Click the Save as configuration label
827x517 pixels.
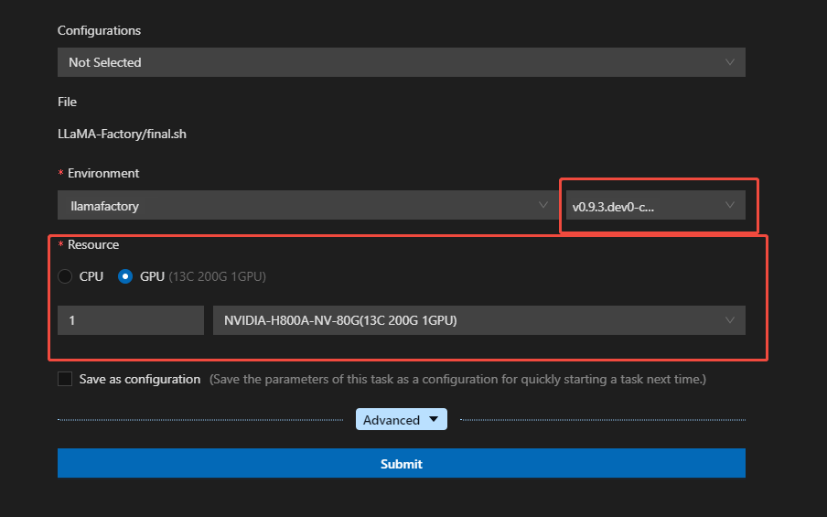point(140,380)
